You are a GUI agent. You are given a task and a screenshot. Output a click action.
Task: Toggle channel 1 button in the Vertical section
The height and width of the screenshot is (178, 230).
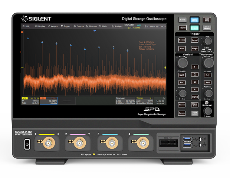[195, 67]
